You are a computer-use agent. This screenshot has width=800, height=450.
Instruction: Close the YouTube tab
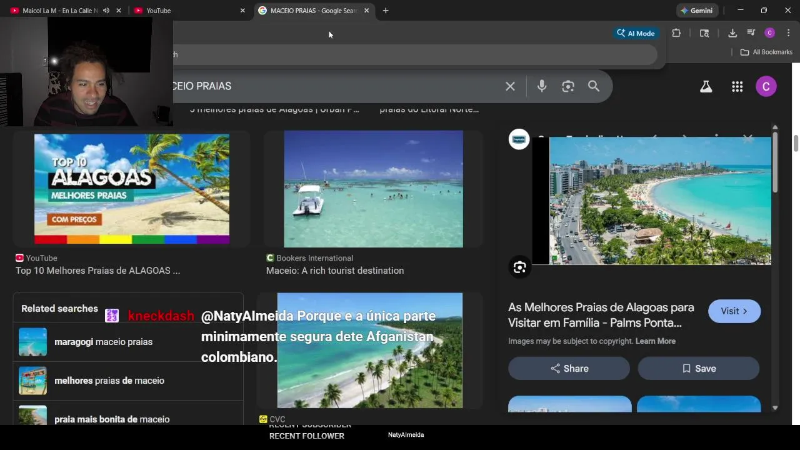point(242,11)
